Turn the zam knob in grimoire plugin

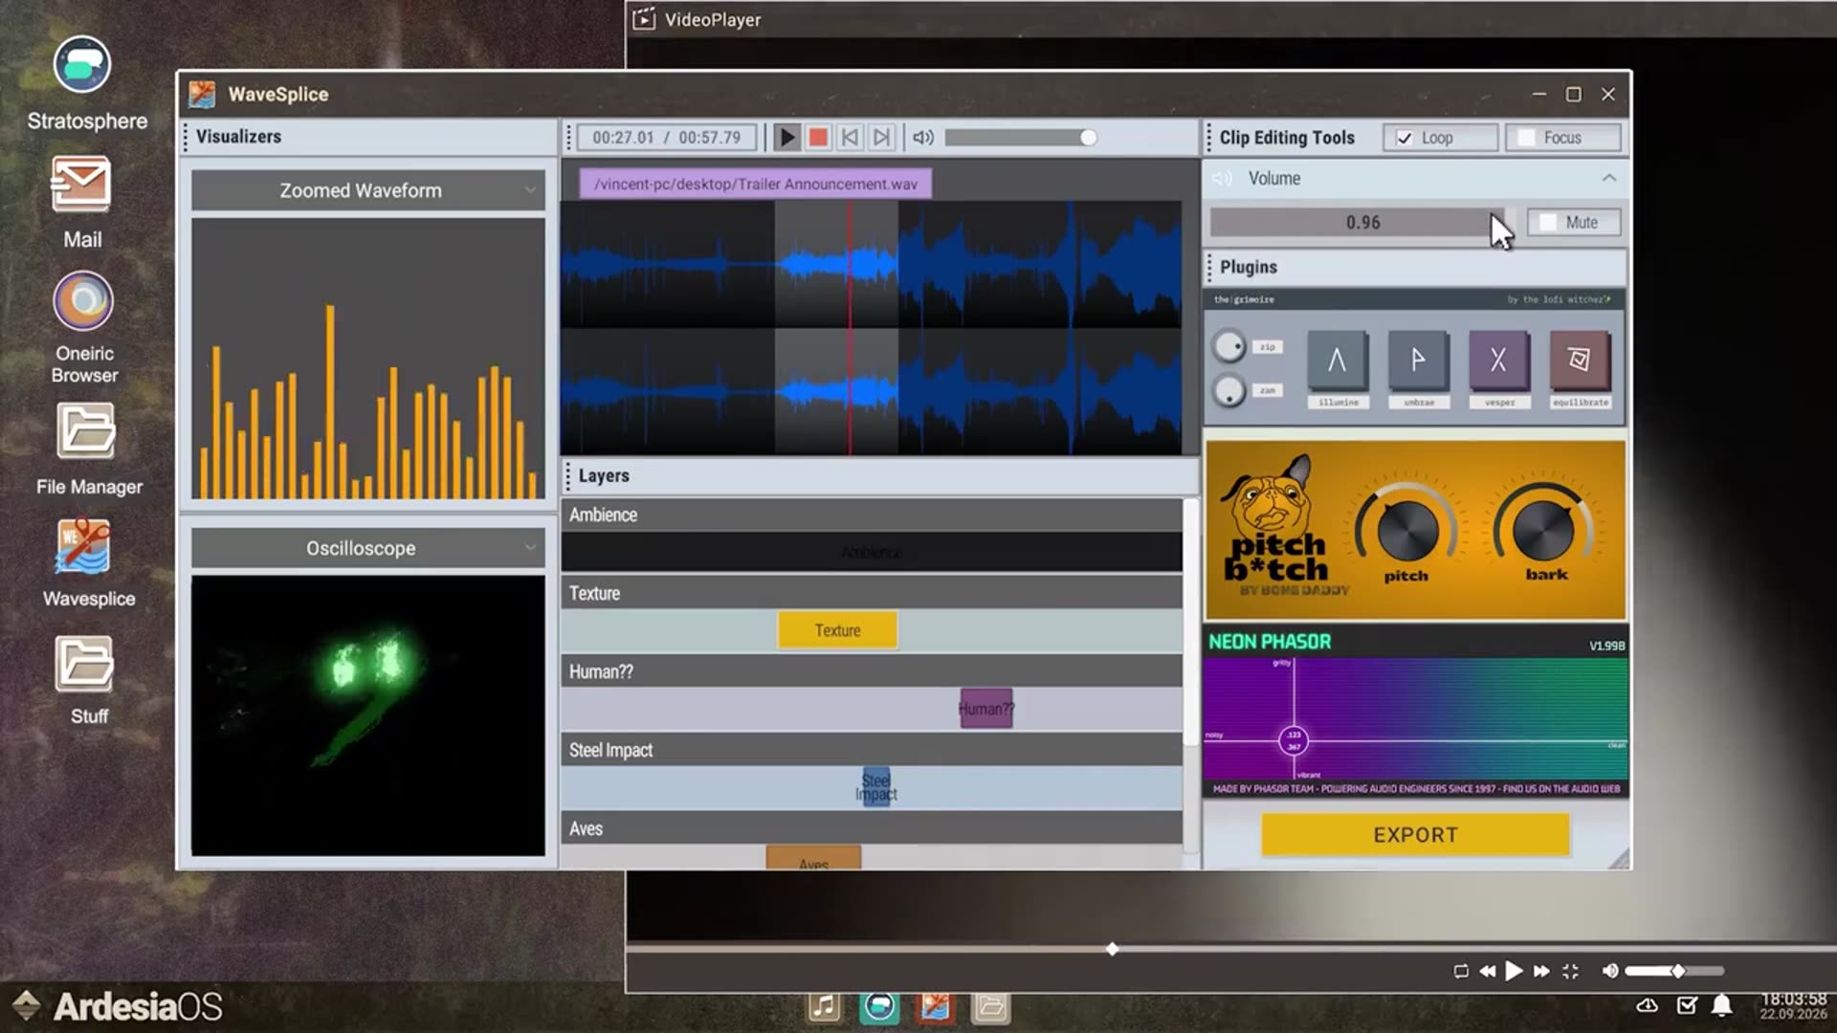coord(1229,390)
